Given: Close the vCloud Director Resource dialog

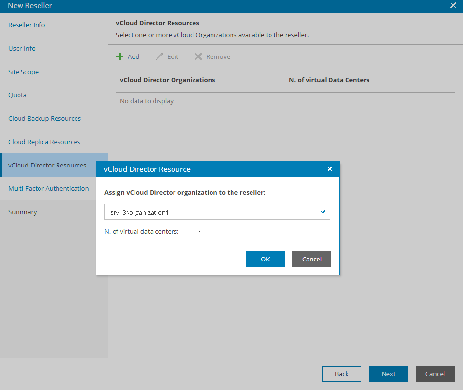Looking at the screenshot, I should pos(330,169).
